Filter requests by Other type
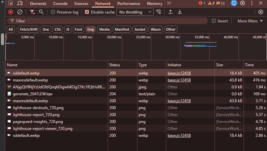Viewport: 267px width, 151px height. click(x=171, y=29)
